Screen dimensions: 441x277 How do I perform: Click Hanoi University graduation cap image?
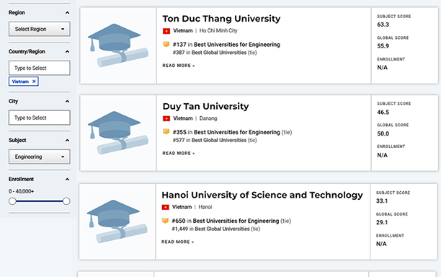(117, 221)
